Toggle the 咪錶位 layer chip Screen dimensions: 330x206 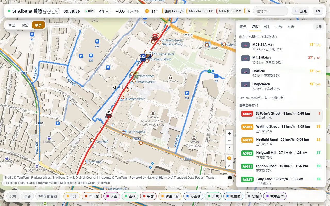click(233, 196)
